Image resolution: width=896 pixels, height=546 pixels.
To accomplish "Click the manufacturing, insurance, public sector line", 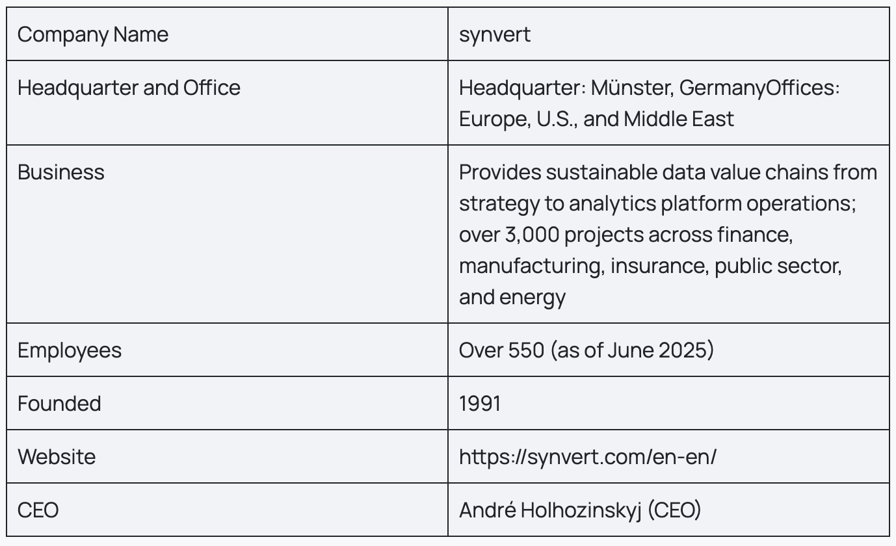I will coord(651,266).
